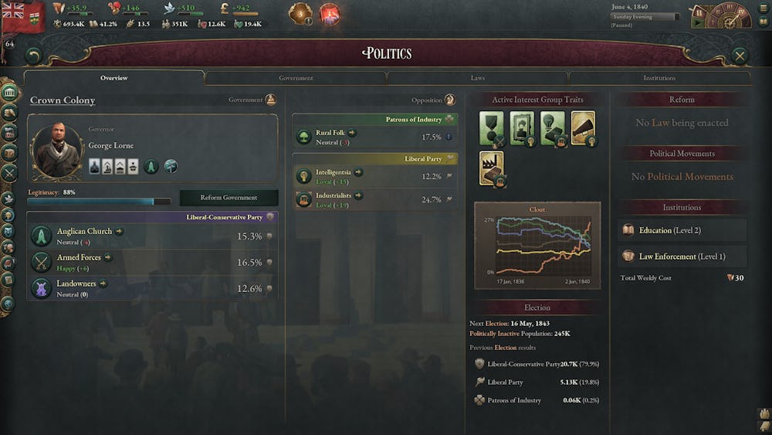Image resolution: width=772 pixels, height=435 pixels.
Task: Switch to the Laws tab
Action: click(x=478, y=78)
